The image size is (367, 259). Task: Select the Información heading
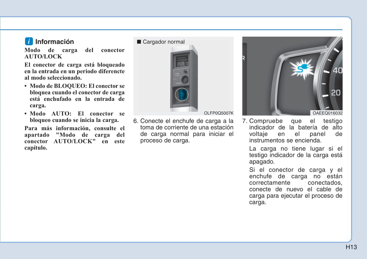(x=54, y=42)
